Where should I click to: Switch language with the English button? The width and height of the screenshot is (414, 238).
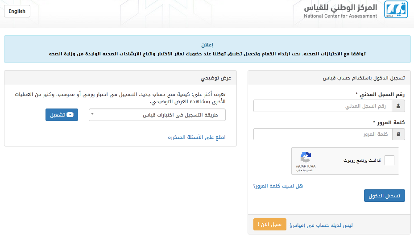coord(17,11)
